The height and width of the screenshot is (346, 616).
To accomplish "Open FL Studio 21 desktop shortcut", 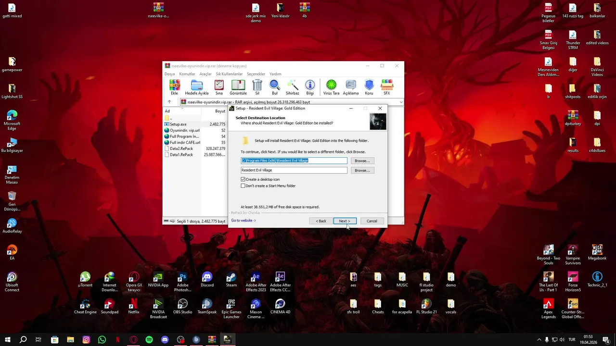I will tap(426, 307).
